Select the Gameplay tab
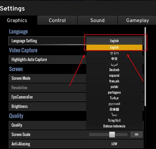156x149 pixels. pos(137,20)
